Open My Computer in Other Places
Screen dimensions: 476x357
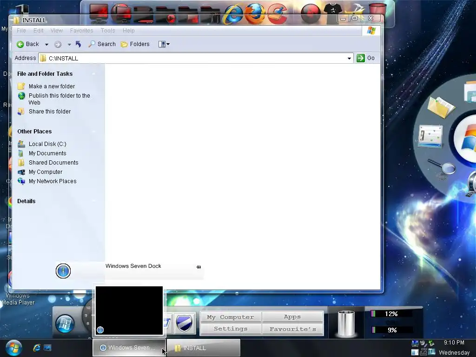[46, 172]
